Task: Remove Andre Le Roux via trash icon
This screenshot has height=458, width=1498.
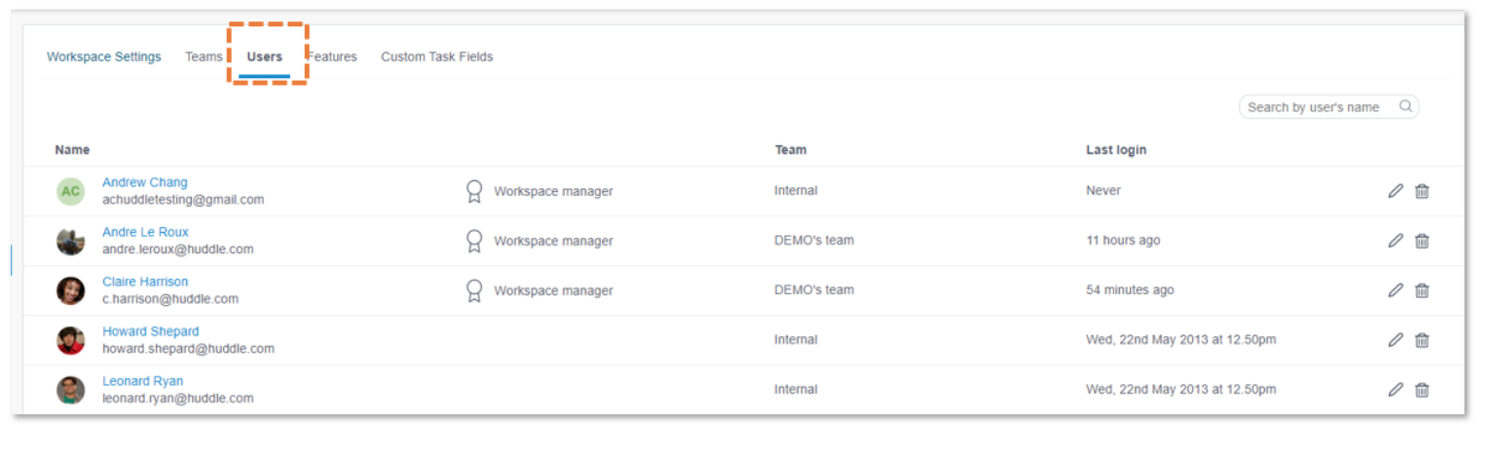Action: pos(1422,241)
